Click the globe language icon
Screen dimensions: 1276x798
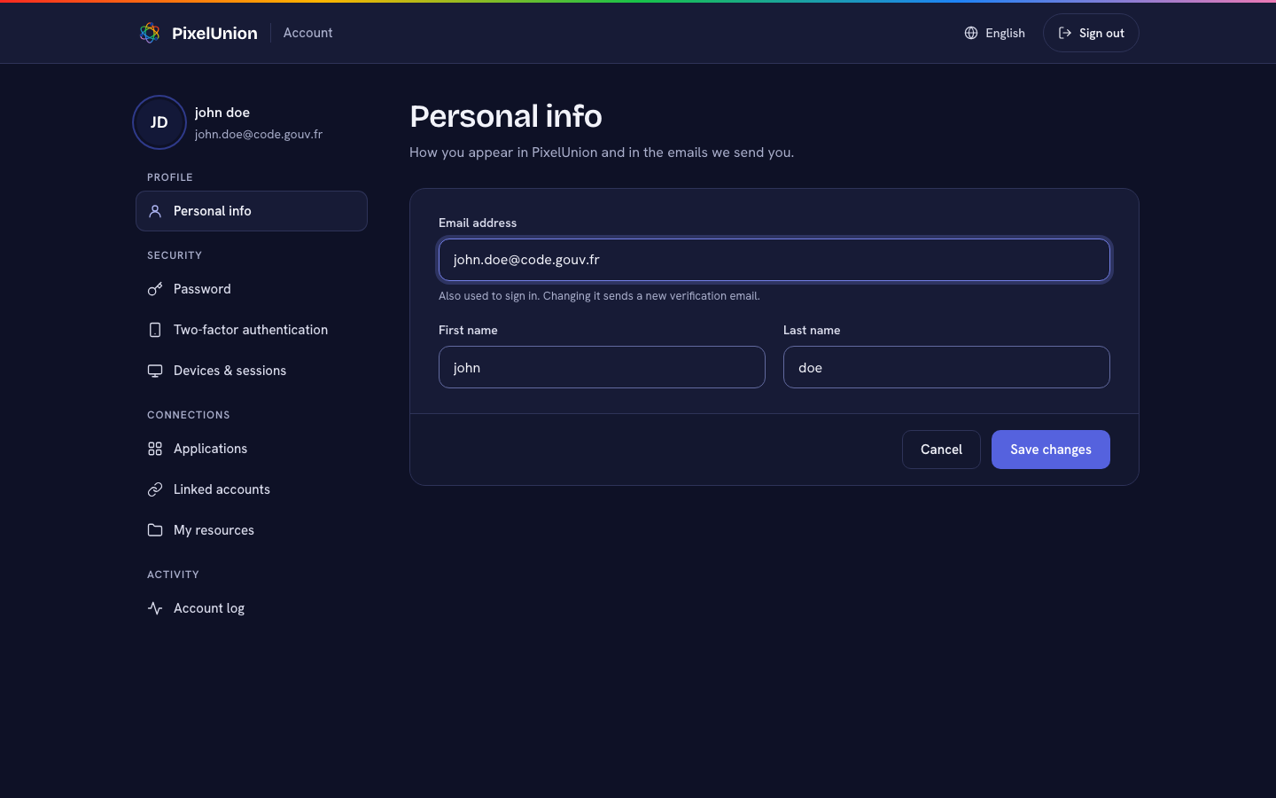971,33
